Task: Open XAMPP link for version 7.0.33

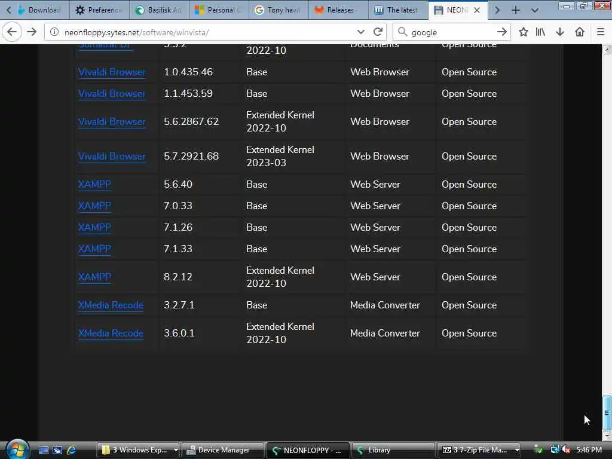Action: [94, 206]
